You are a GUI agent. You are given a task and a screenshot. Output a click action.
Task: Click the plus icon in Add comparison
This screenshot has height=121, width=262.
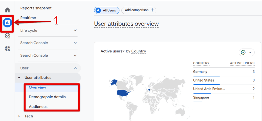click(152, 10)
